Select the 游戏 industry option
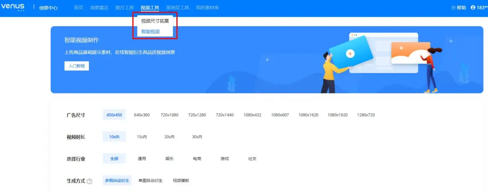Screen dimensions: 488x192 tap(225, 159)
